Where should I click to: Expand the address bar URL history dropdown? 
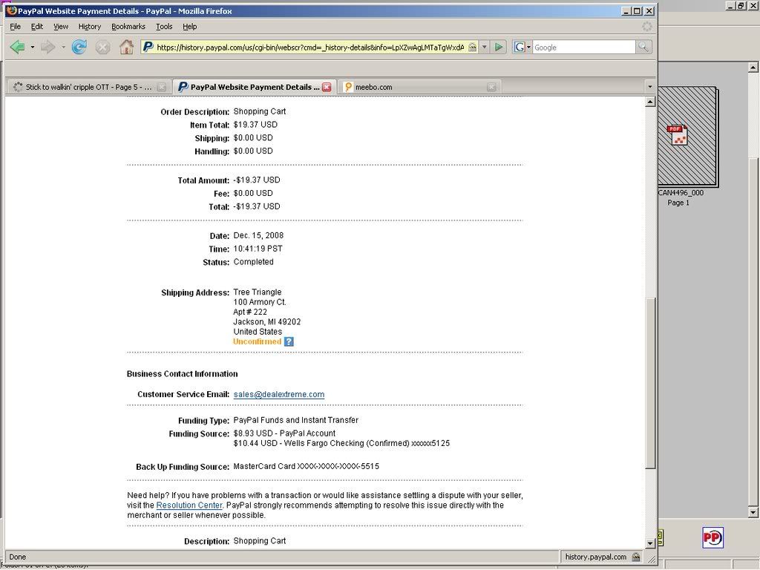pyautogui.click(x=484, y=47)
